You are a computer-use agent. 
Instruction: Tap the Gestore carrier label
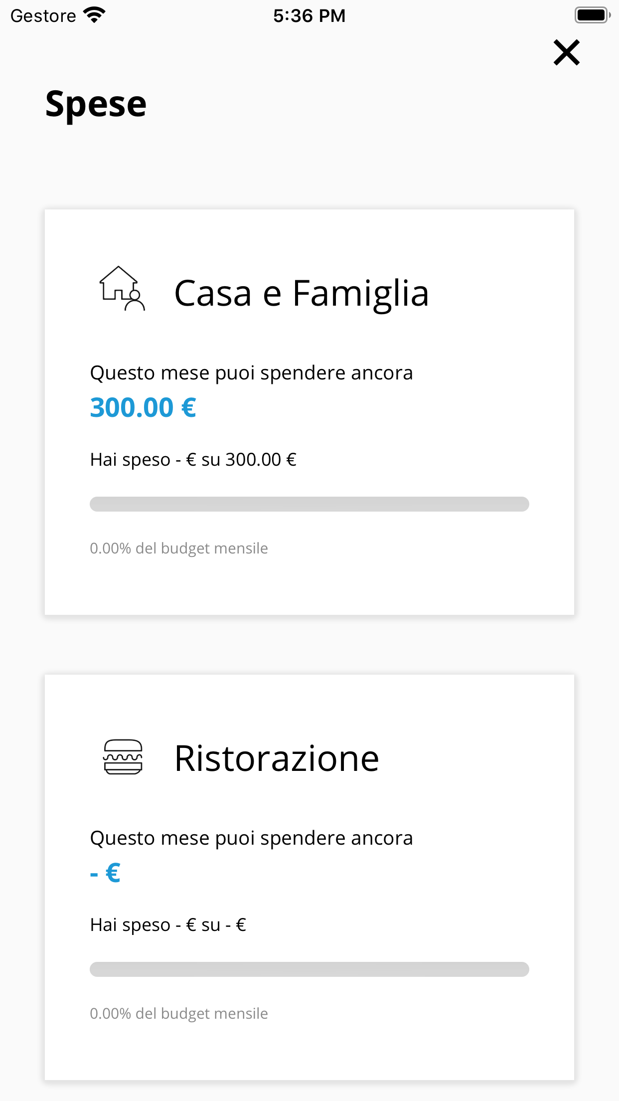coord(43,15)
